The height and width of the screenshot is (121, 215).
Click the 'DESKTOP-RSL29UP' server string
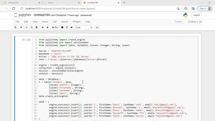pyautogui.click(x=61, y=51)
